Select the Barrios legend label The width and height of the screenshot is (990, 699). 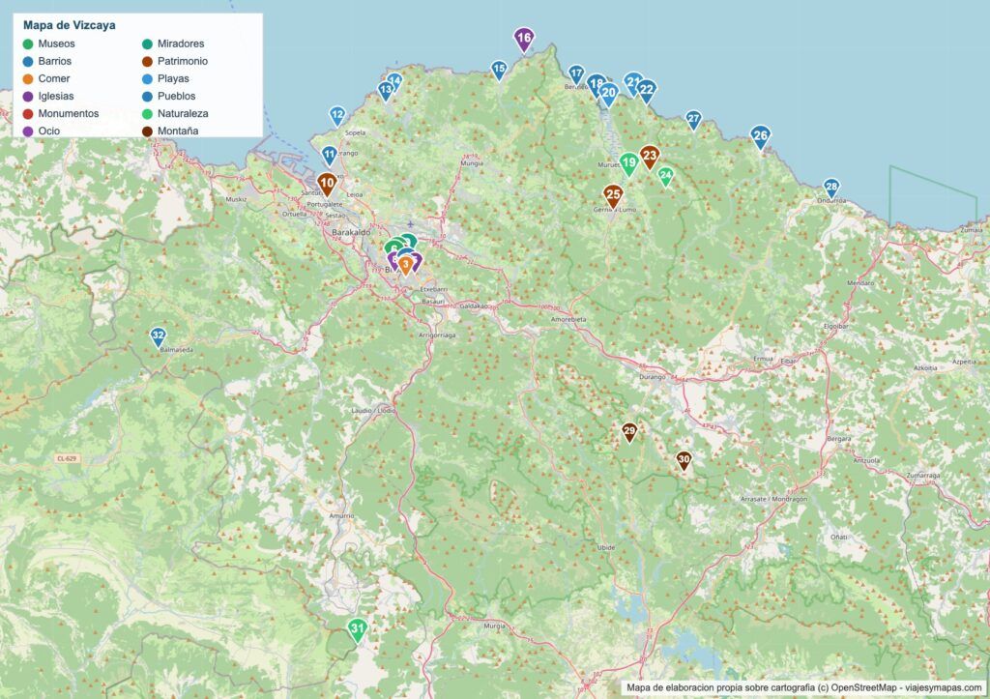(55, 61)
